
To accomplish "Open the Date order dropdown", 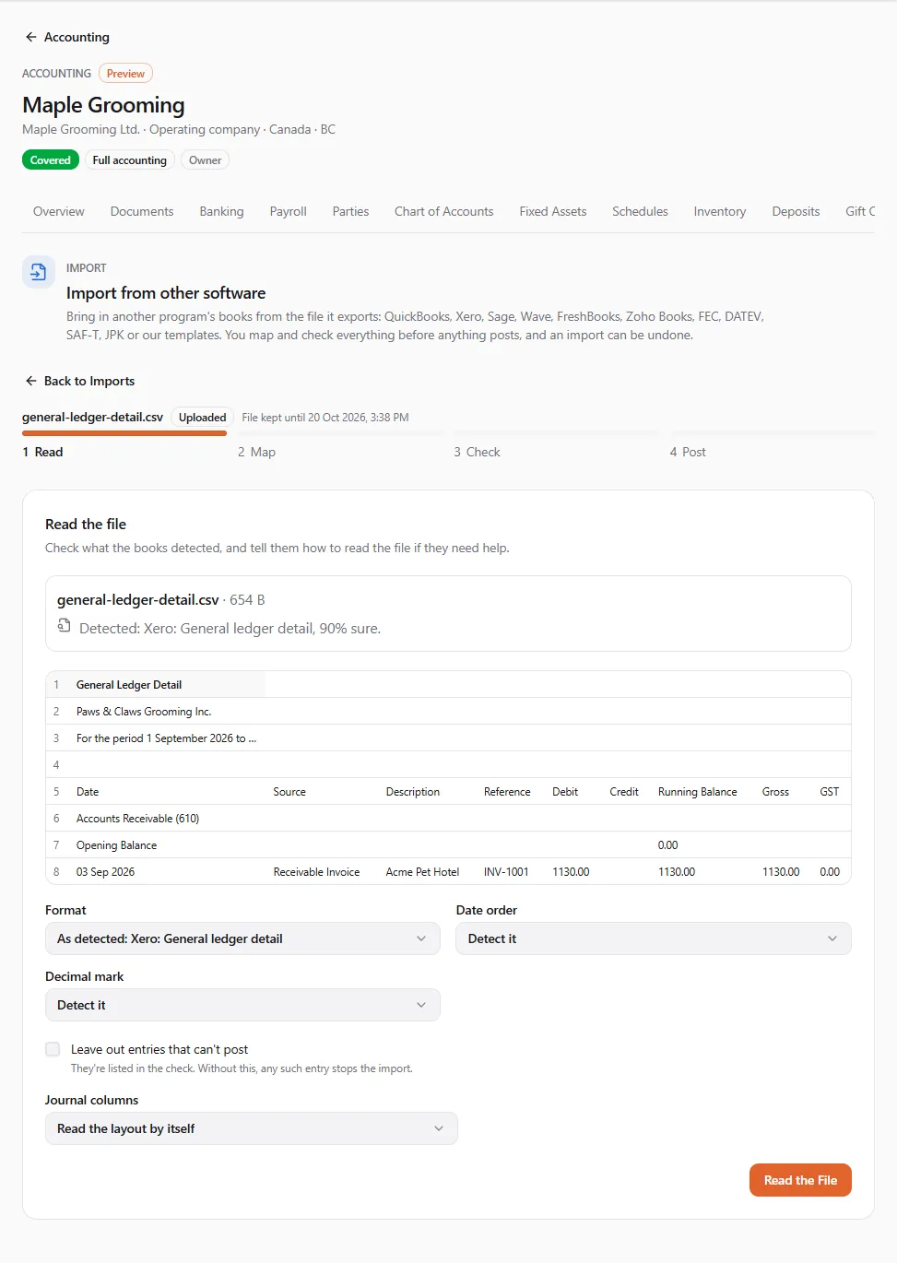I will [x=654, y=938].
